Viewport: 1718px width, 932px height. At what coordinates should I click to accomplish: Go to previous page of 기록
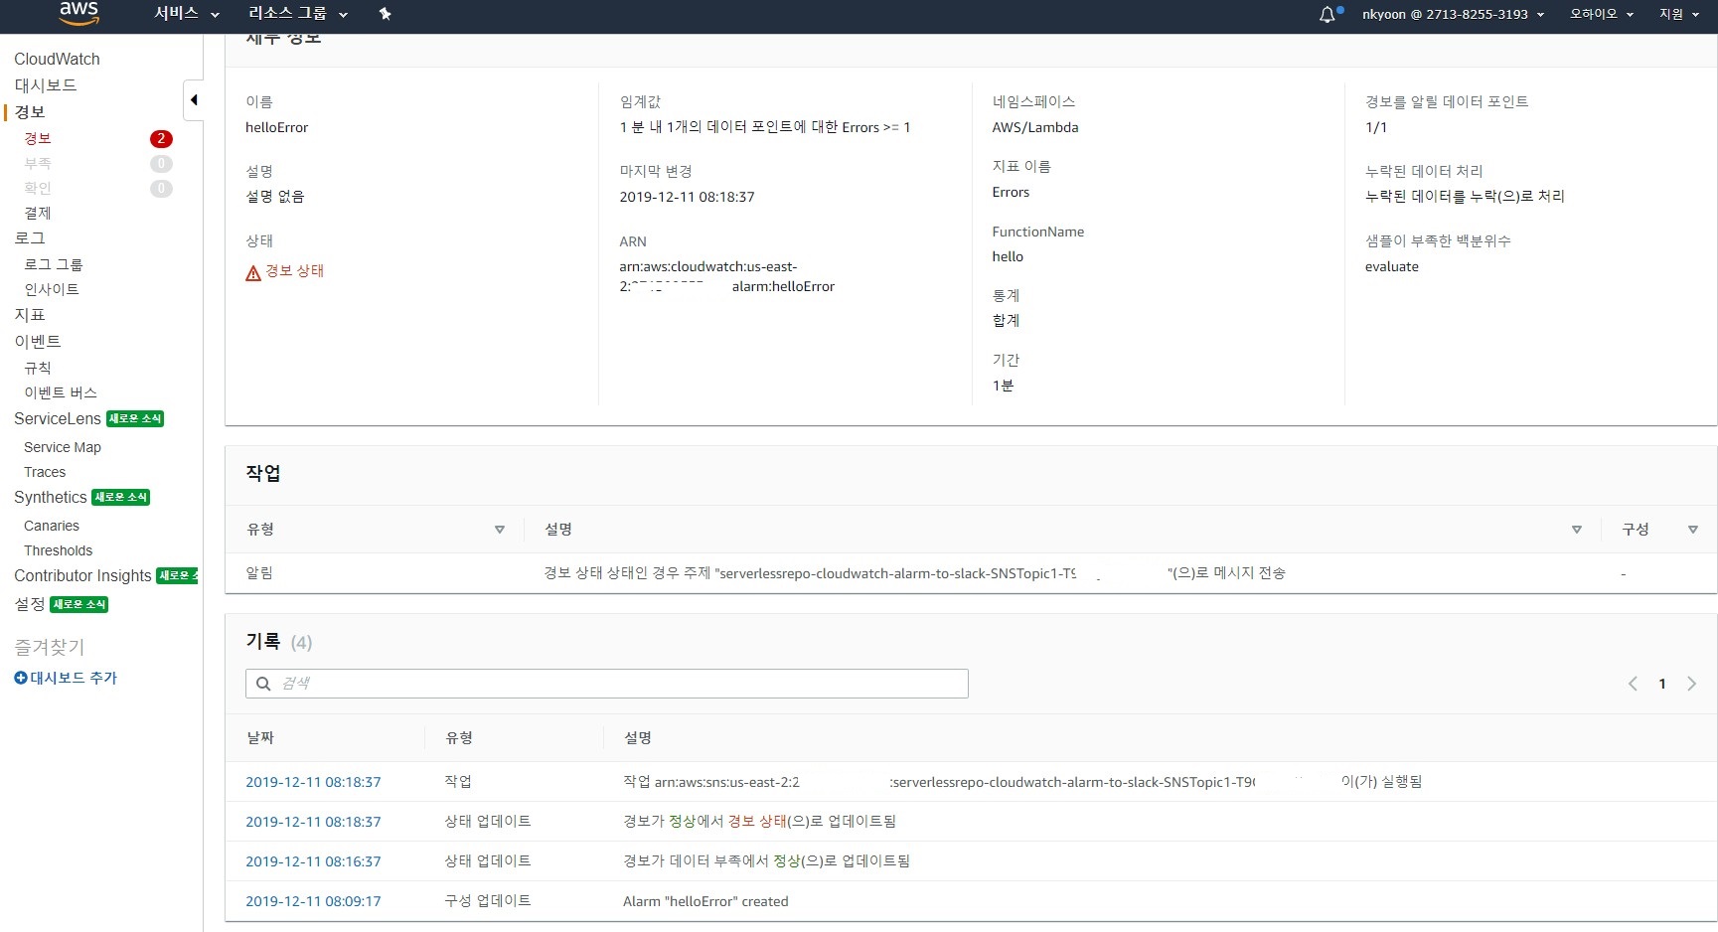(x=1633, y=684)
